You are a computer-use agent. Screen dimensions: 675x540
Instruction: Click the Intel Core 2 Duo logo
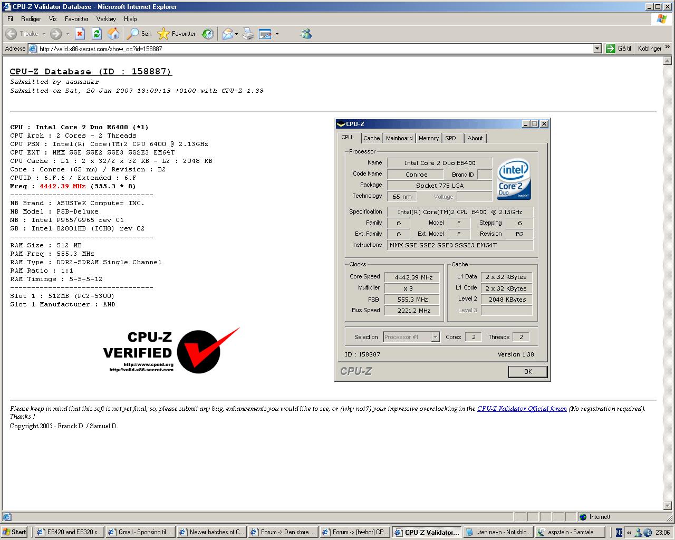pyautogui.click(x=514, y=179)
